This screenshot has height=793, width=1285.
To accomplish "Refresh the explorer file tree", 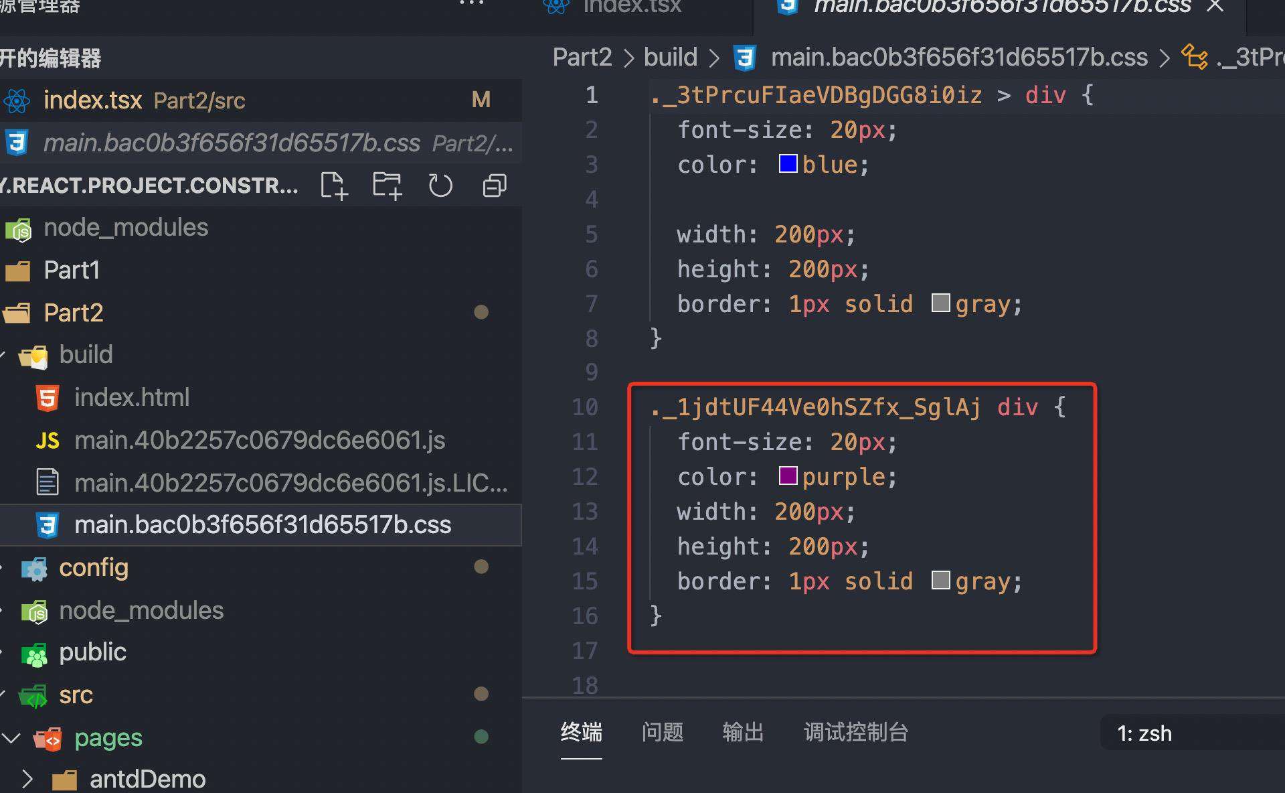I will coord(440,186).
